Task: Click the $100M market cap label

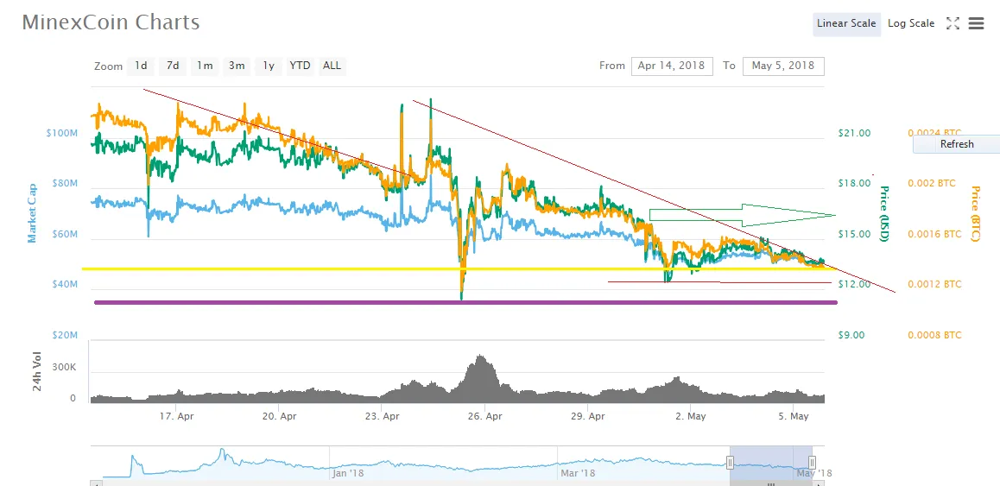Action: [x=62, y=133]
